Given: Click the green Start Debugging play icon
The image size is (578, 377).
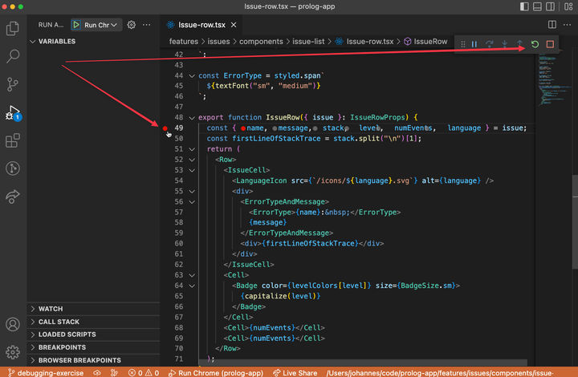Looking at the screenshot, I should point(77,25).
